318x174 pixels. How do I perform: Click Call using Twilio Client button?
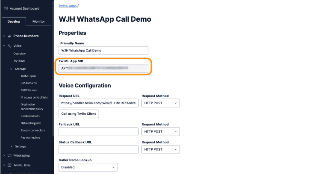click(79, 113)
